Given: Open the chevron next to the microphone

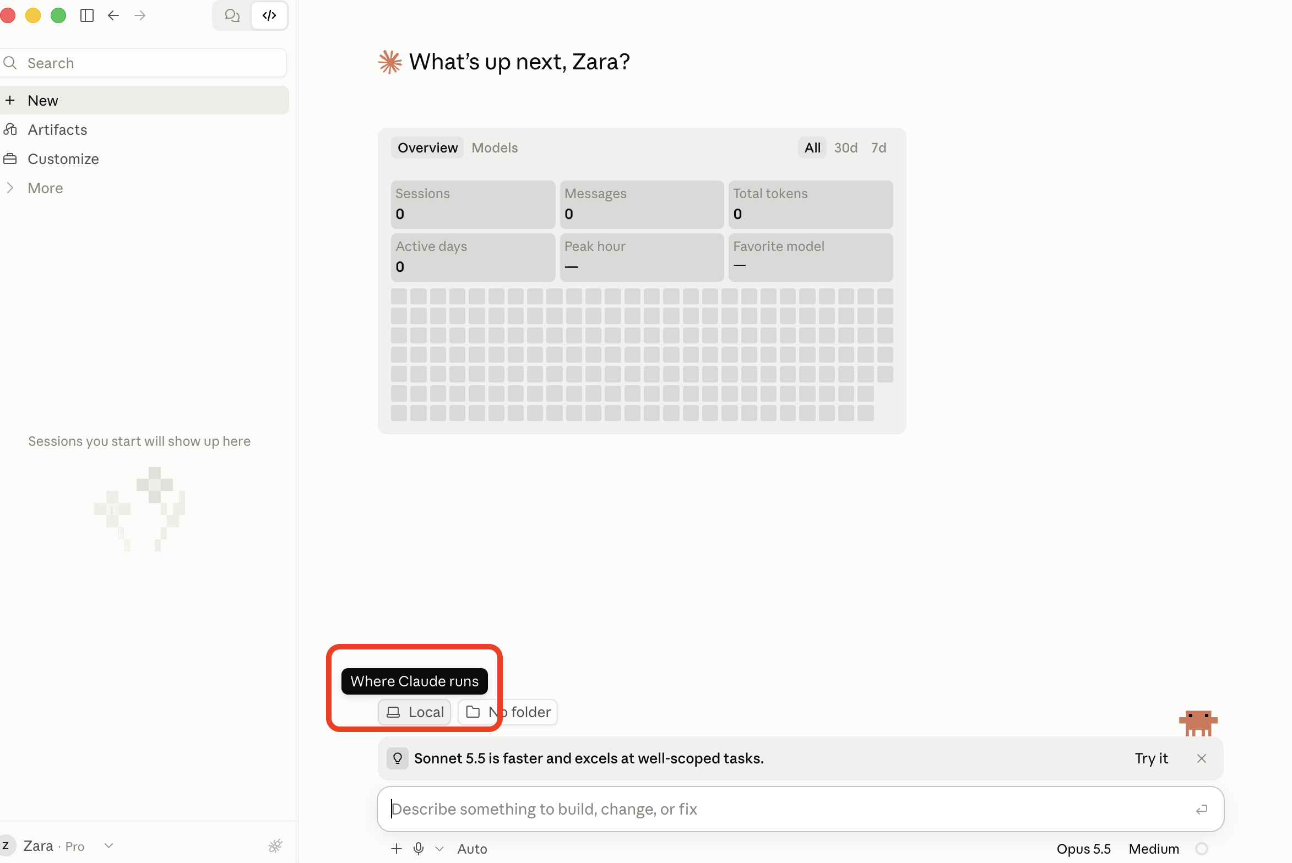Looking at the screenshot, I should [439, 849].
